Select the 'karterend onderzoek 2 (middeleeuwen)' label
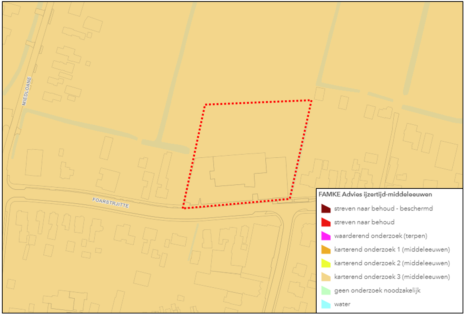The image size is (466, 315). pos(392,263)
